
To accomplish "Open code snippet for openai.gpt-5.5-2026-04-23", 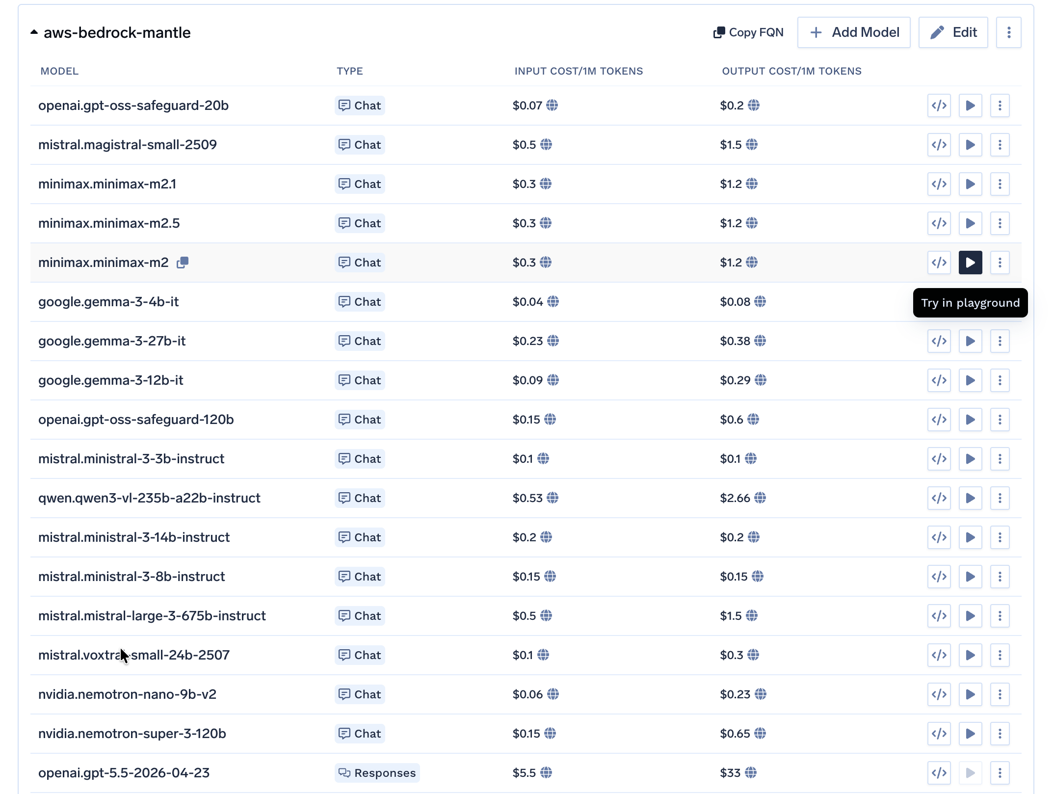I will point(939,773).
